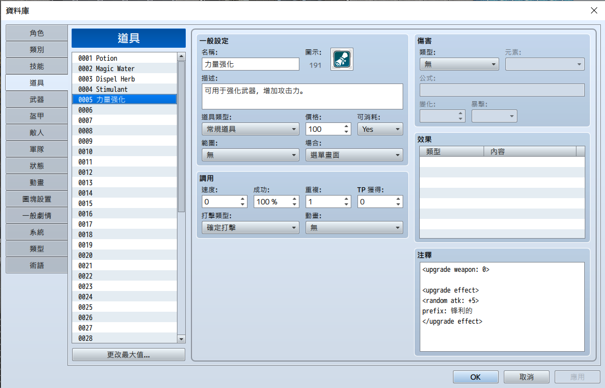The image size is (605, 388).
Task: Increase the TP 獲得 value
Action: coord(398,199)
